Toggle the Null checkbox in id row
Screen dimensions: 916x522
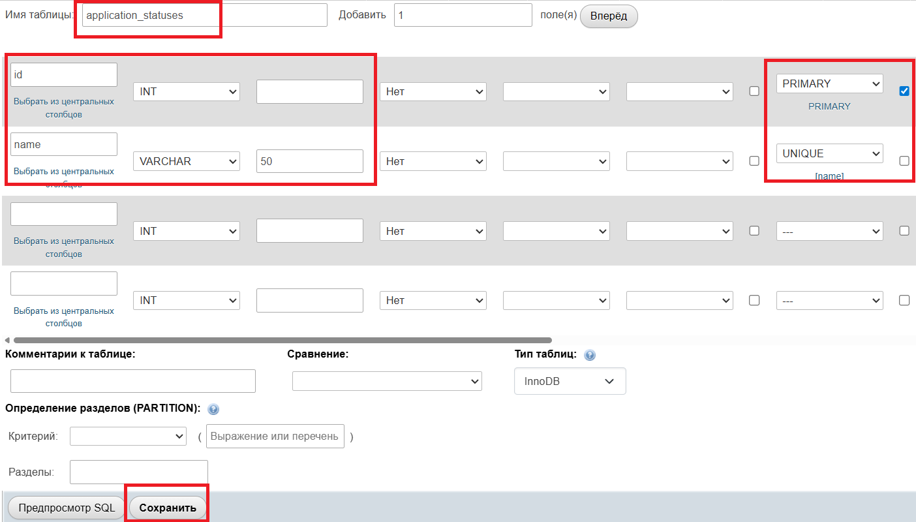click(x=754, y=91)
